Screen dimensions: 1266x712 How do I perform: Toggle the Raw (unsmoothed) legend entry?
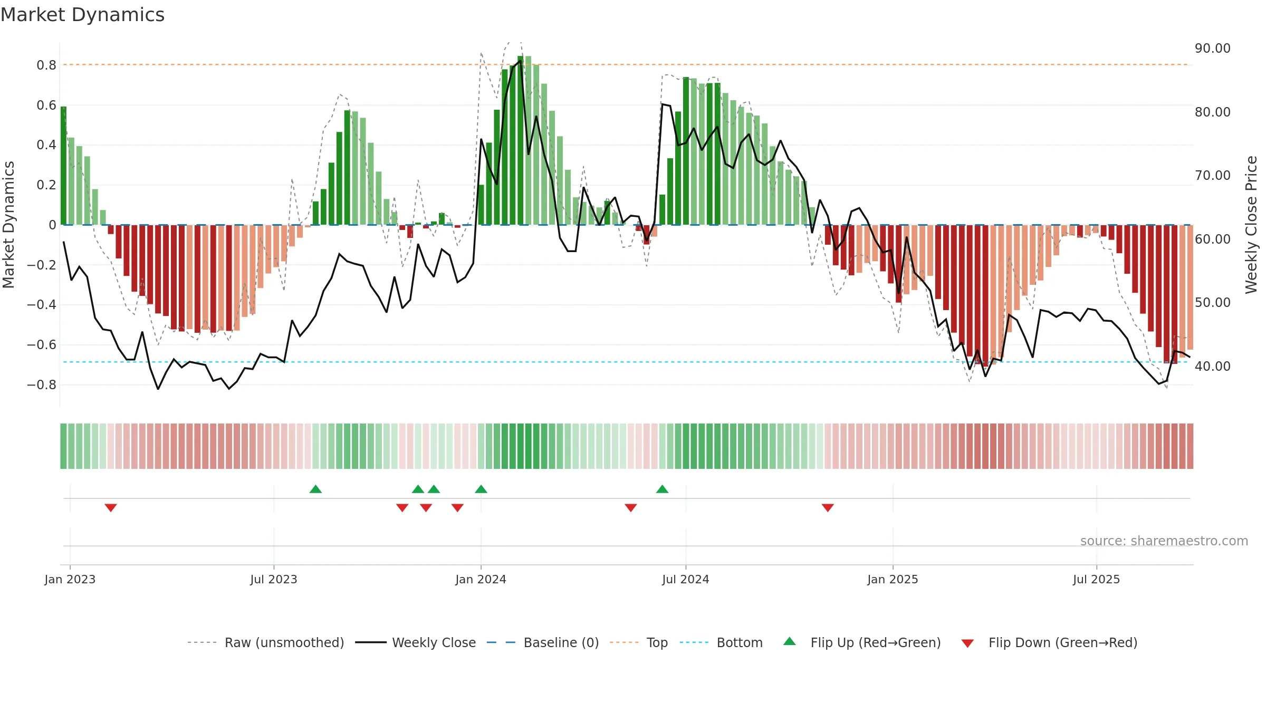pyautogui.click(x=265, y=642)
